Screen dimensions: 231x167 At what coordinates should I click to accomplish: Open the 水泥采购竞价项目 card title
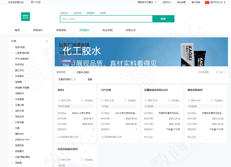(68, 149)
